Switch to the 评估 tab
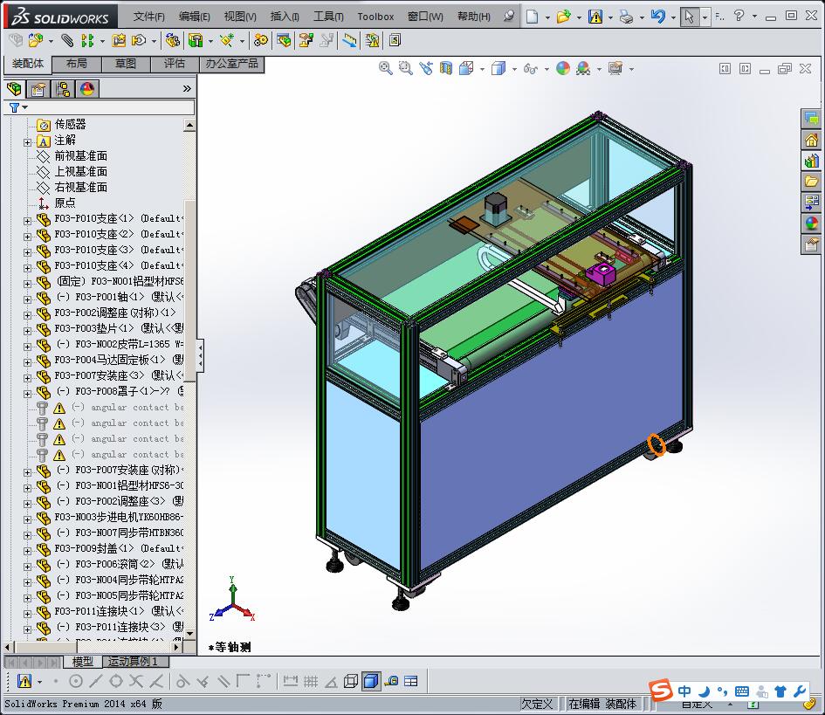Screen dimensions: 825x715 coord(175,64)
